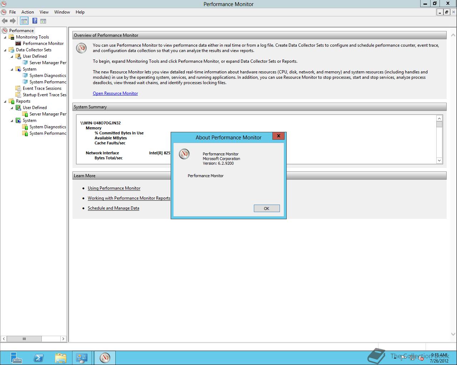Click the Startup Event Trace Sessions icon
Viewport: 457px width, 365px height.
point(18,95)
